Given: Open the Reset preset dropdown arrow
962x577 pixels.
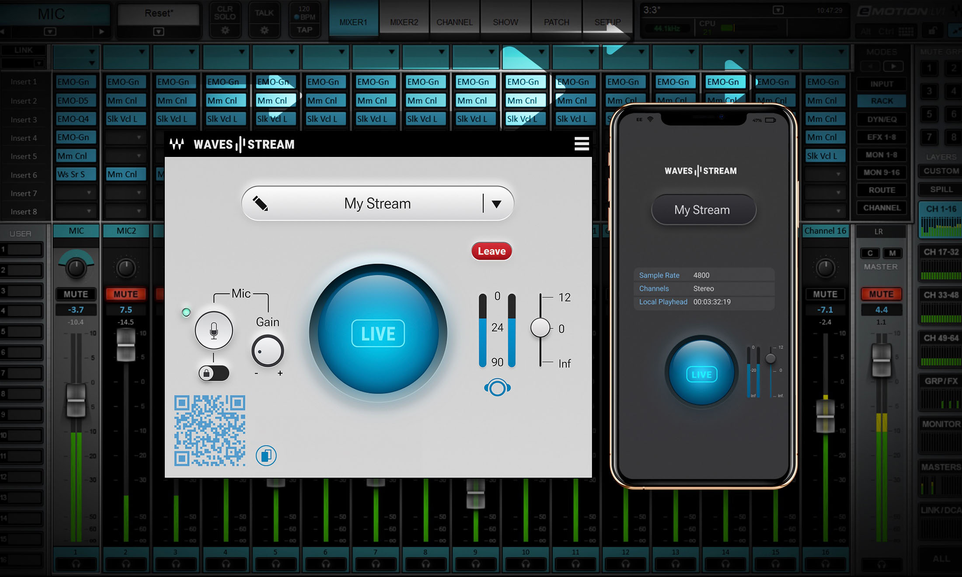Looking at the screenshot, I should (x=159, y=31).
